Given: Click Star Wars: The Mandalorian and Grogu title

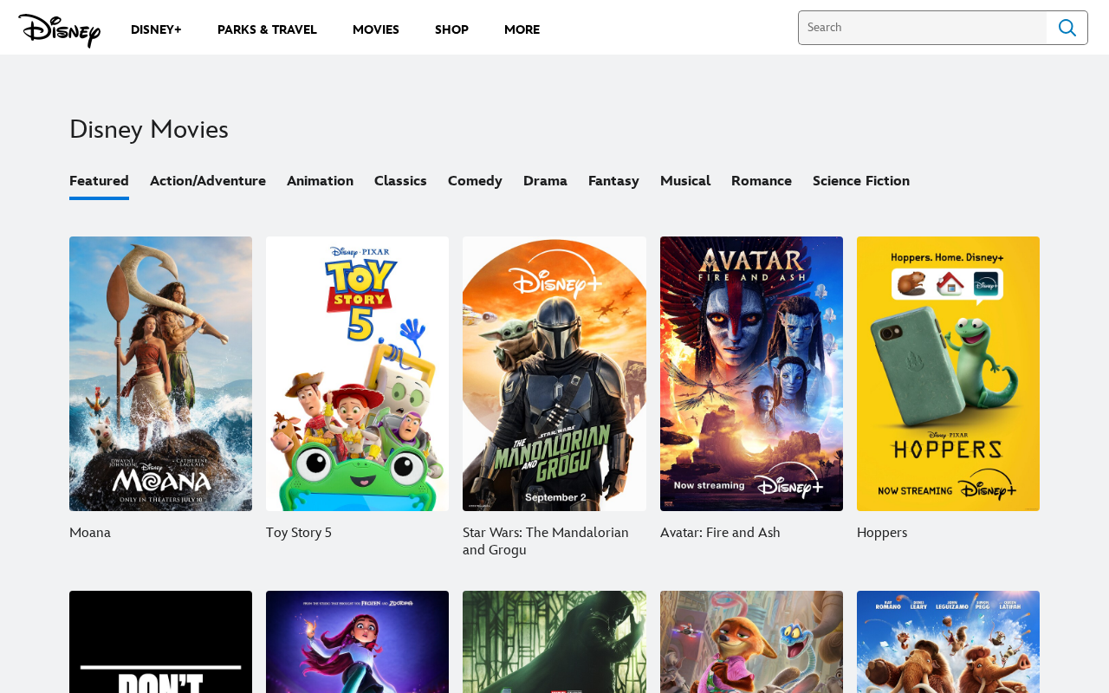Looking at the screenshot, I should point(546,541).
